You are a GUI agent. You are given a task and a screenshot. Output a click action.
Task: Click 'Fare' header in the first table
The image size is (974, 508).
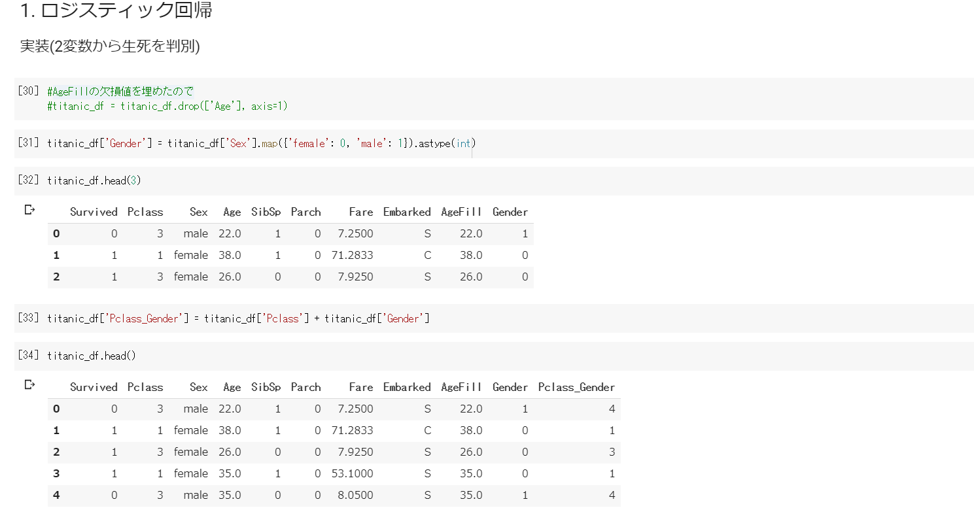(x=361, y=212)
